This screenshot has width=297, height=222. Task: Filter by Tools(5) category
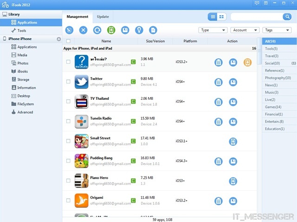[x=279, y=49]
